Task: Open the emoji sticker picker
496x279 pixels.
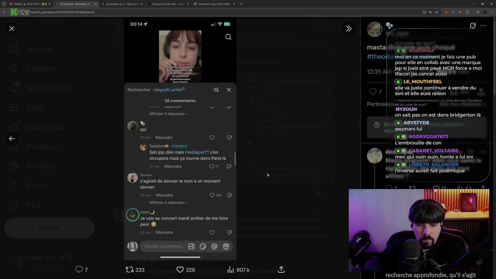Action: [203, 246]
